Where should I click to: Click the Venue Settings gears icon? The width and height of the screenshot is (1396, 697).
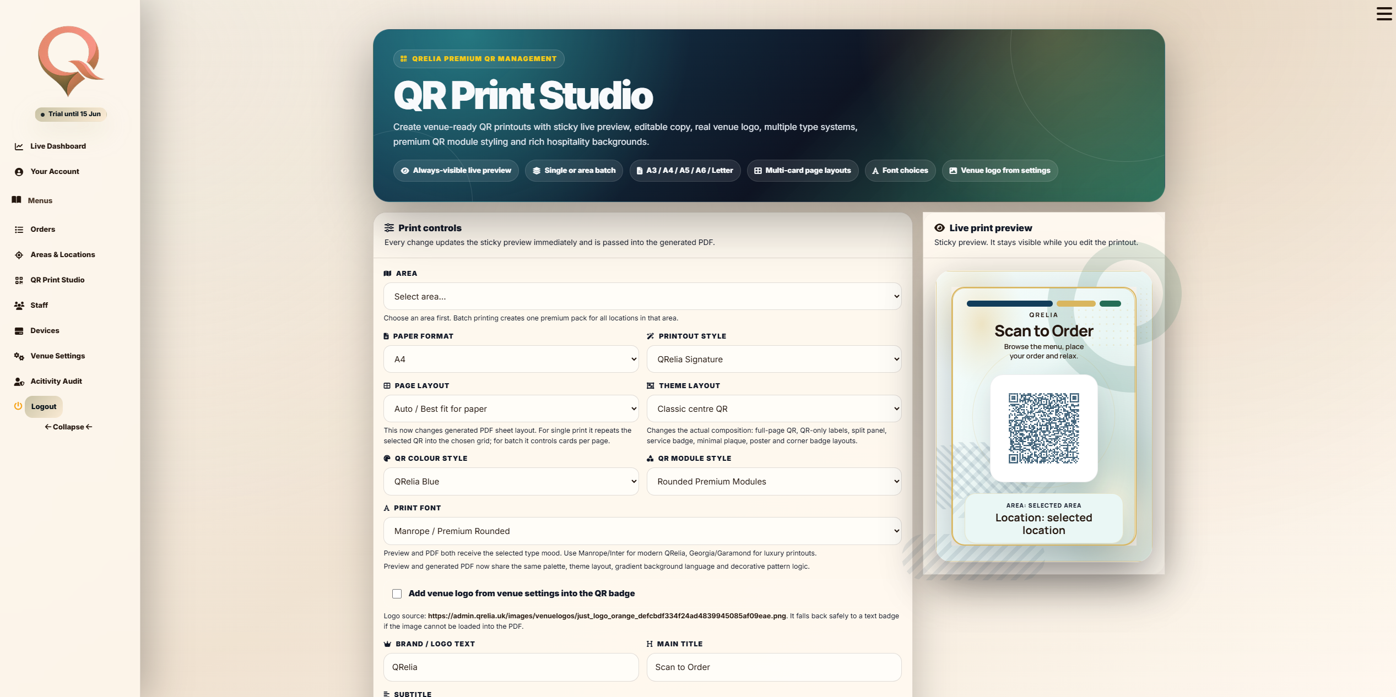(19, 356)
